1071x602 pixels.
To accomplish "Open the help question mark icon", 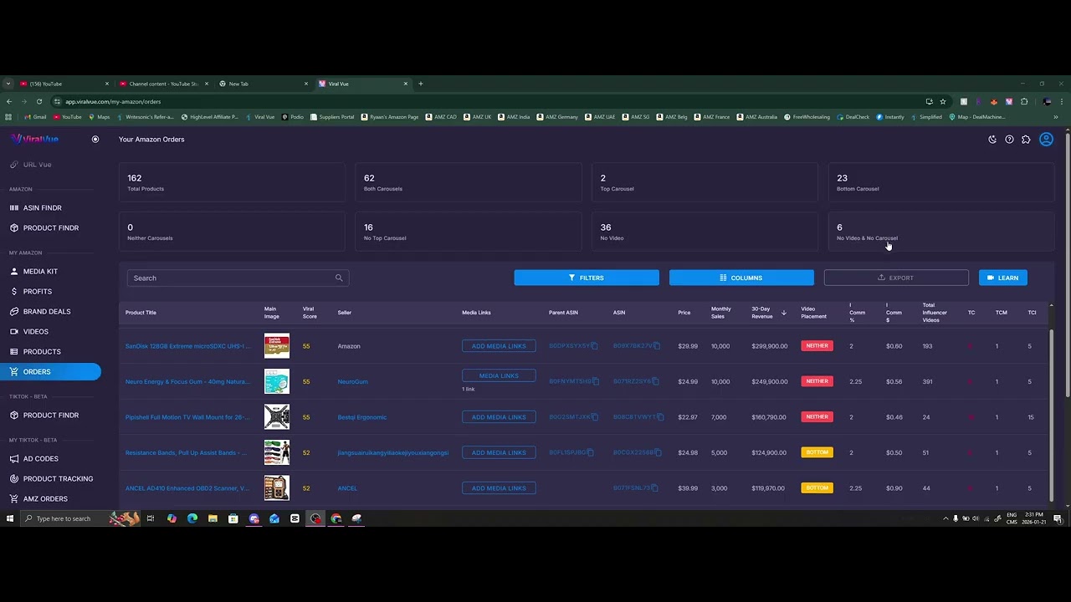I will point(1009,140).
